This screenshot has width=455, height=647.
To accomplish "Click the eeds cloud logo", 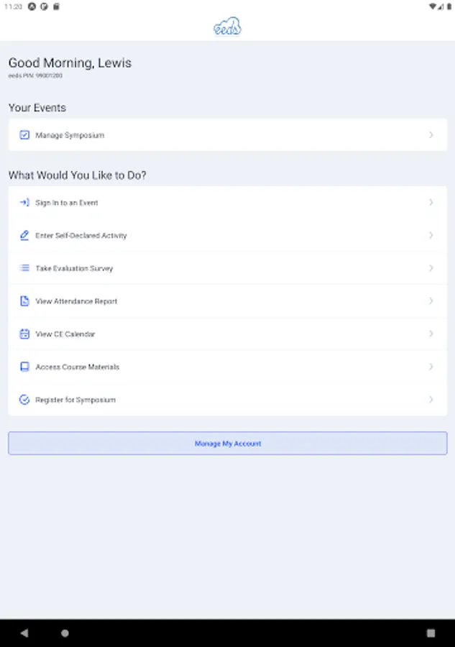I will [227, 27].
